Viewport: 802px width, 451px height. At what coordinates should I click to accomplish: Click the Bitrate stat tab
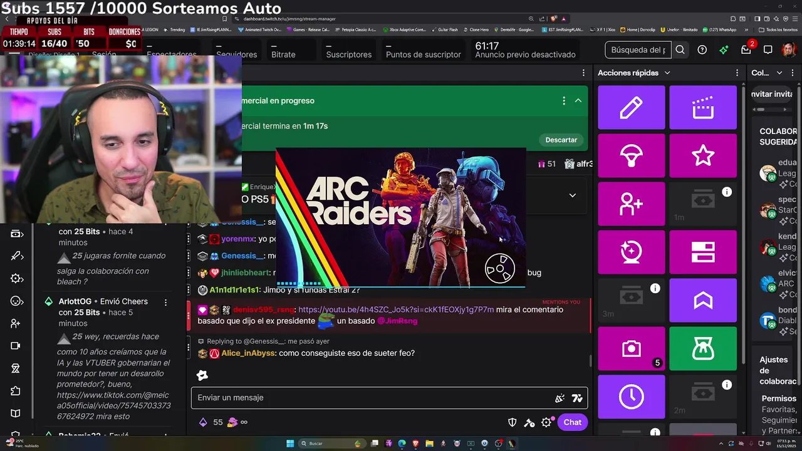(x=283, y=50)
